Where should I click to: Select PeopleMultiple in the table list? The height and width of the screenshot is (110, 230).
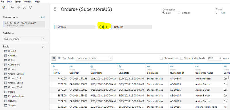16,96
